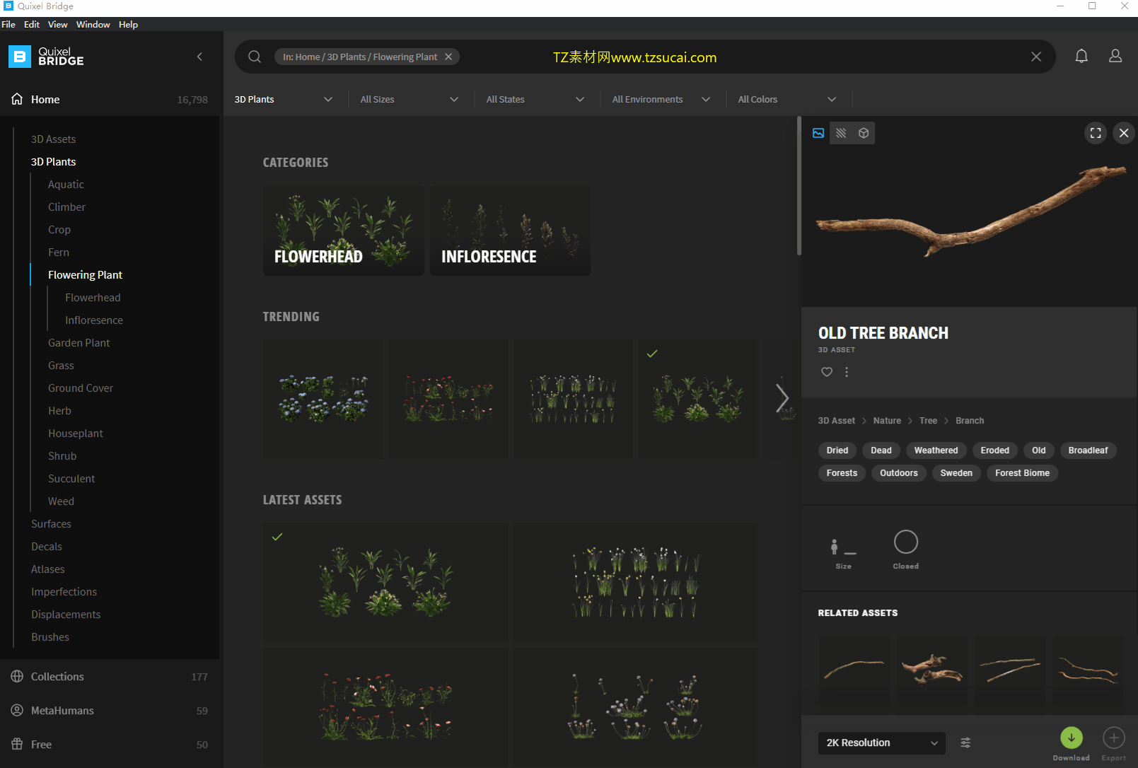The height and width of the screenshot is (768, 1138).
Task: Select the Inforesence subcategory in the sidebar
Action: click(94, 320)
